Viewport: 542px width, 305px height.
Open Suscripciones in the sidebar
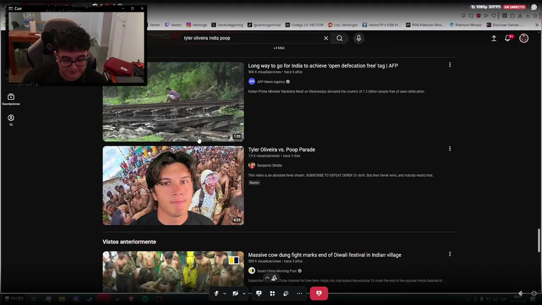click(11, 100)
